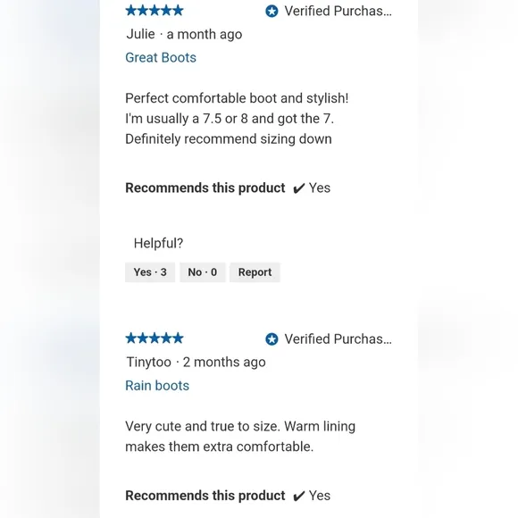Click the verified purchaser badge icon on Julie's review

pyautogui.click(x=272, y=12)
